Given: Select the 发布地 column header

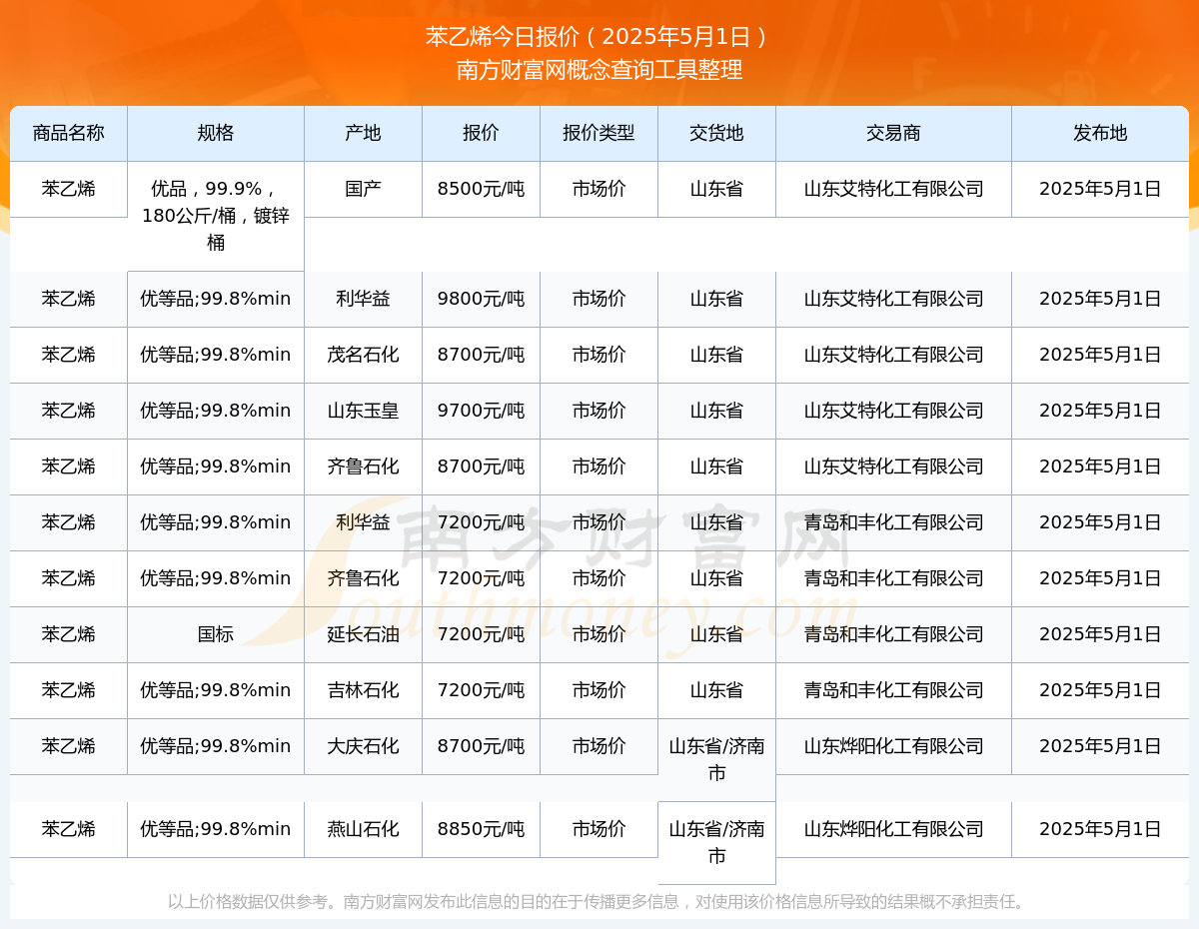Looking at the screenshot, I should (x=1100, y=133).
